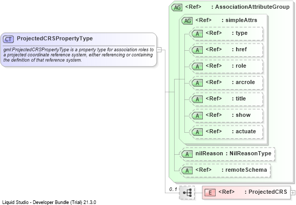The height and width of the screenshot is (205, 296).
Task: Select the ': type' attribute label
Action: coord(240,33)
